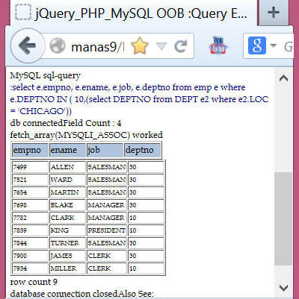The height and width of the screenshot is (299, 299).
Task: Expand search engine selector arrow
Action: tap(274, 45)
